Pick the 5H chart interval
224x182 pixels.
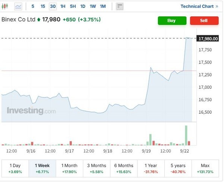point(73,6)
